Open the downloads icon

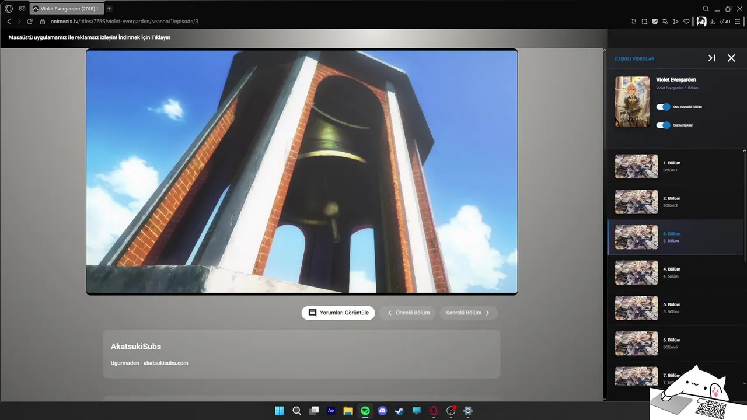coord(712,22)
